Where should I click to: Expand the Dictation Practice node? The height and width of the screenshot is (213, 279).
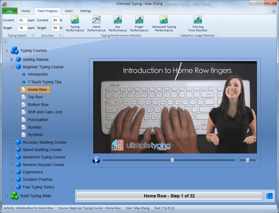11,179
